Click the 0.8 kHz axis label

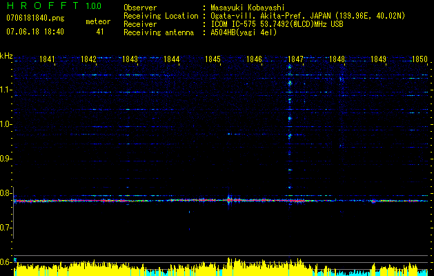[6, 193]
